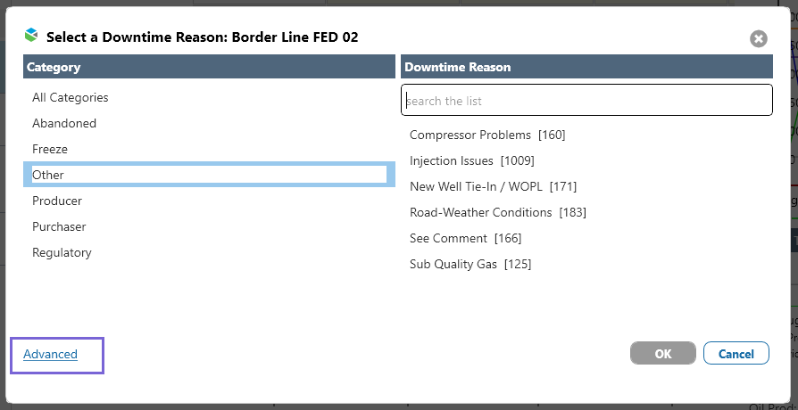Screen dimensions: 798x410
Task: Select Compressor Problems [160] reason
Action: (x=487, y=135)
